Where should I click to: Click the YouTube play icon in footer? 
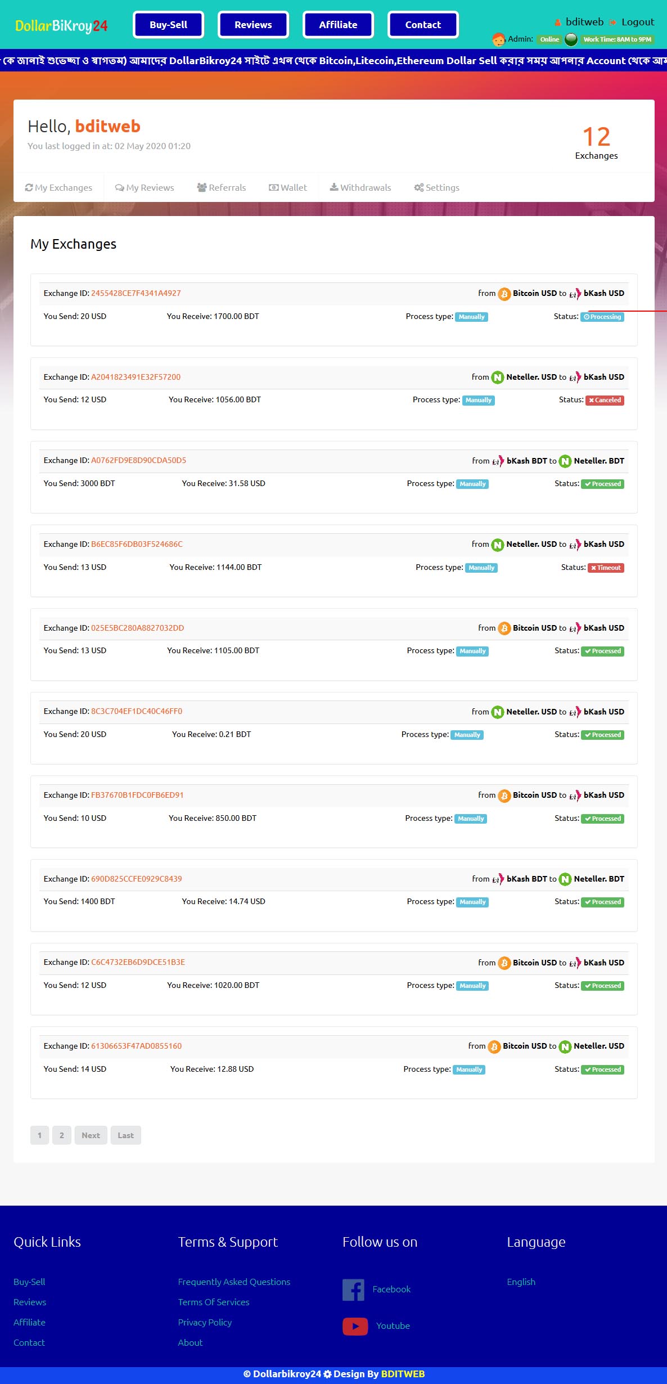pos(355,1326)
